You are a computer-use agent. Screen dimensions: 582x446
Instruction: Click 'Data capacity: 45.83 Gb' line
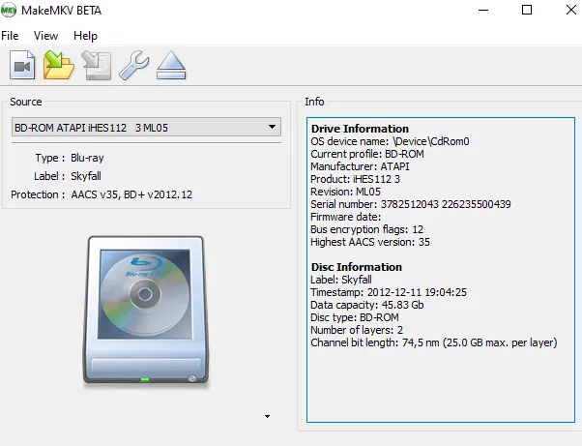click(367, 305)
